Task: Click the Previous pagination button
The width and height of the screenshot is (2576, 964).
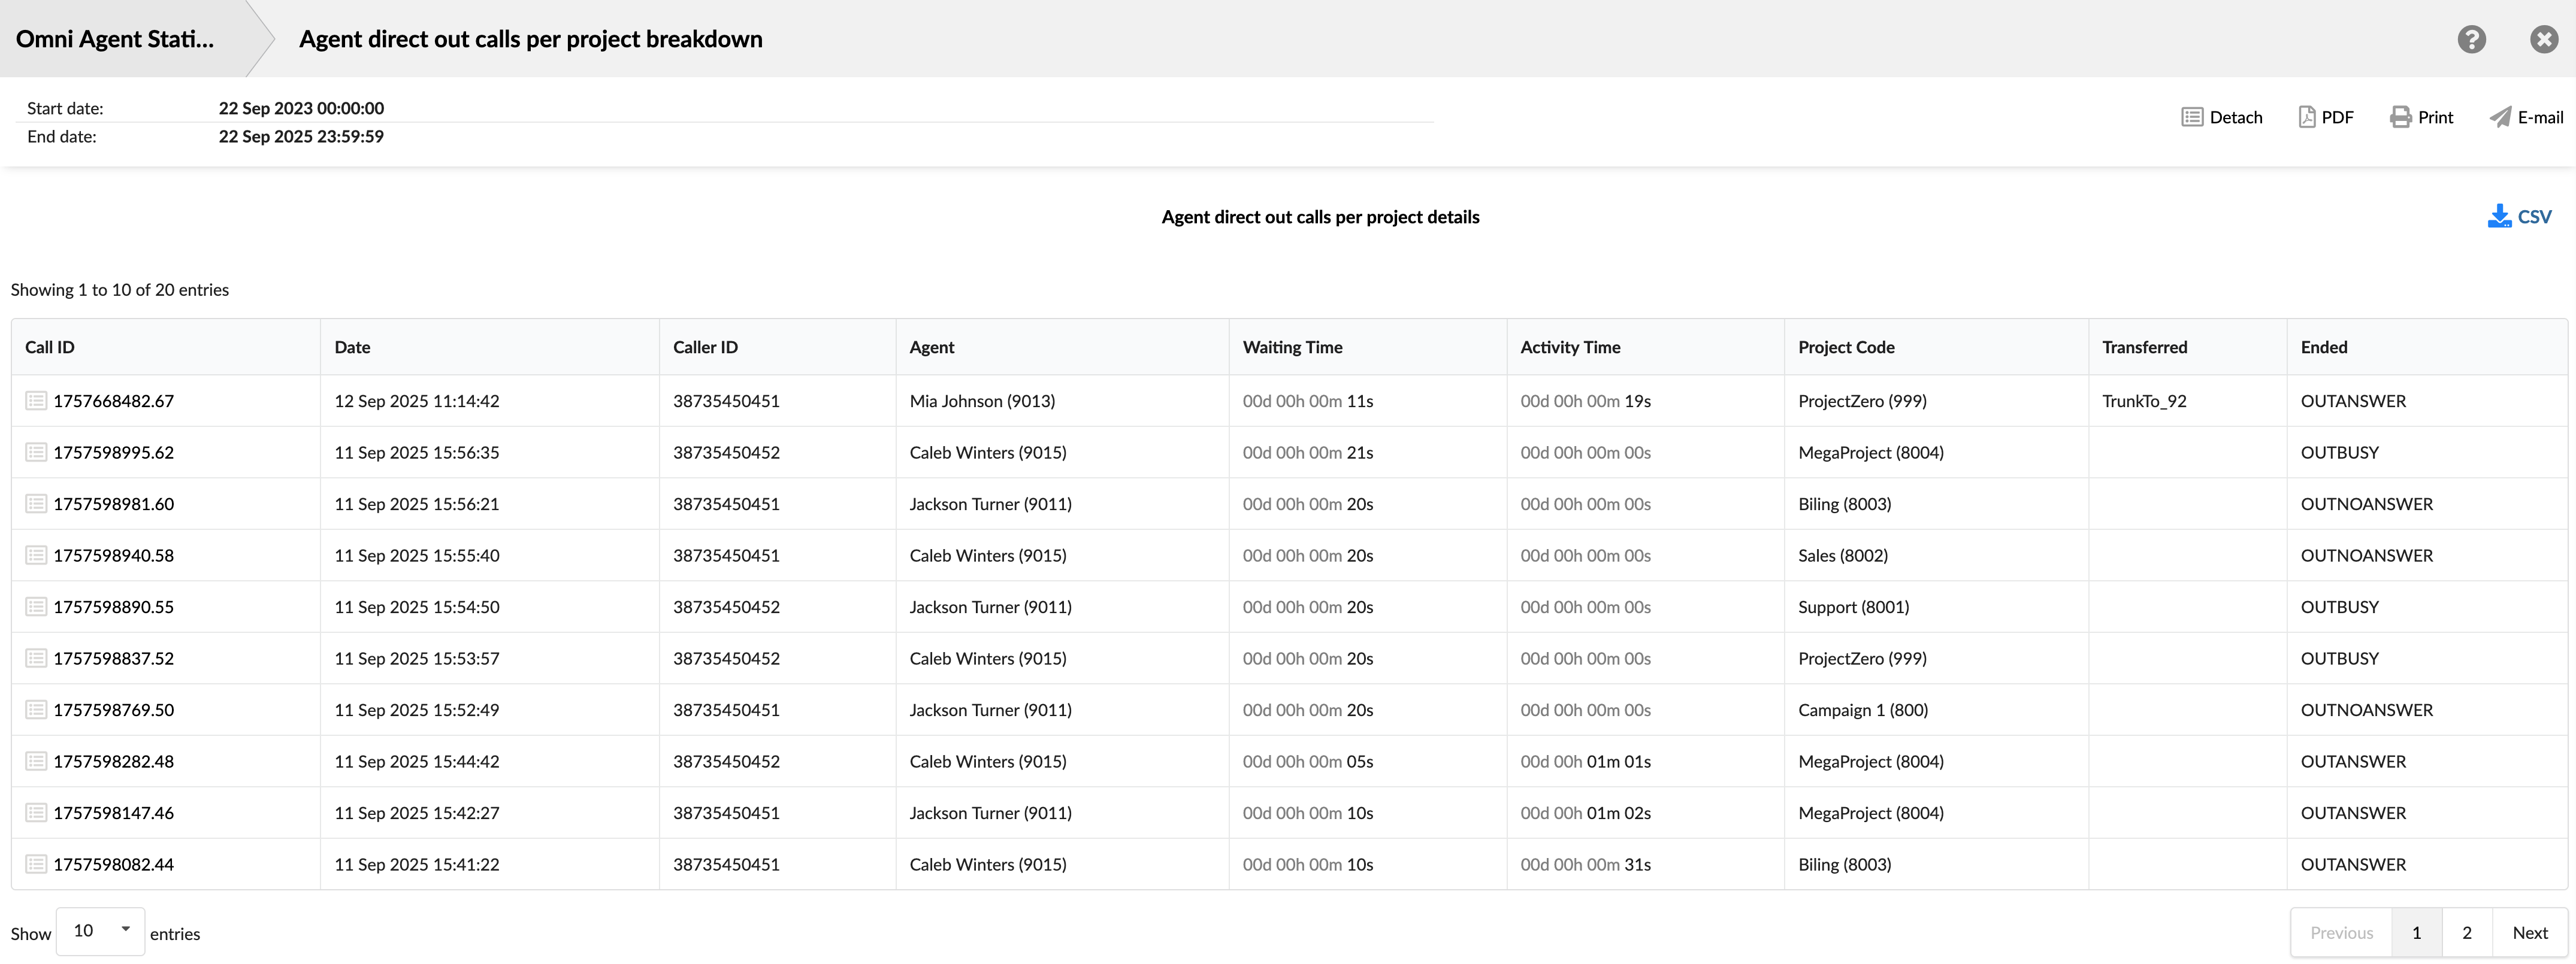Action: [x=2340, y=931]
